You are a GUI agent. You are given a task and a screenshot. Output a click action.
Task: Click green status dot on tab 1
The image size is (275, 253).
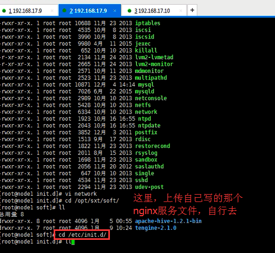click(x=4, y=11)
